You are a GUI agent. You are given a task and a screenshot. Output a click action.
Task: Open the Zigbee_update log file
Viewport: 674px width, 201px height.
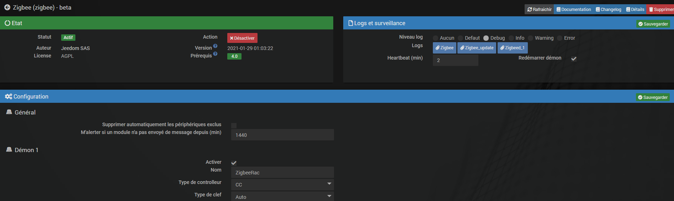pos(477,48)
